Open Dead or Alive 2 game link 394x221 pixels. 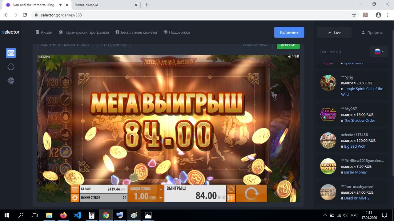point(357,198)
